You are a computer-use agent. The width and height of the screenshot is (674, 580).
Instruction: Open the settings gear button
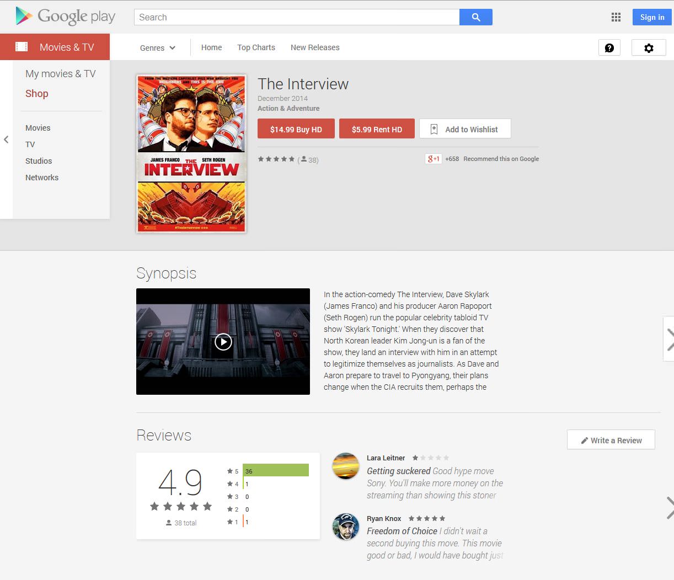tap(649, 48)
